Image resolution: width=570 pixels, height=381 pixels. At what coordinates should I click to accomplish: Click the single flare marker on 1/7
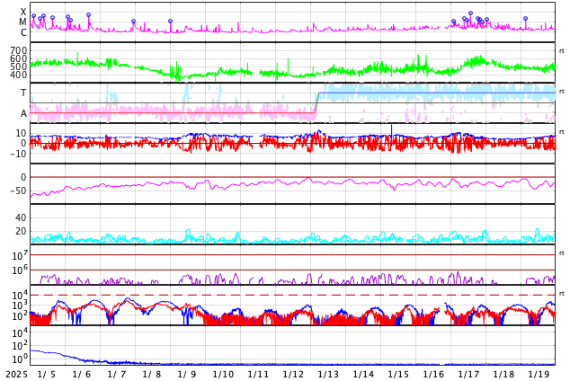(133, 21)
